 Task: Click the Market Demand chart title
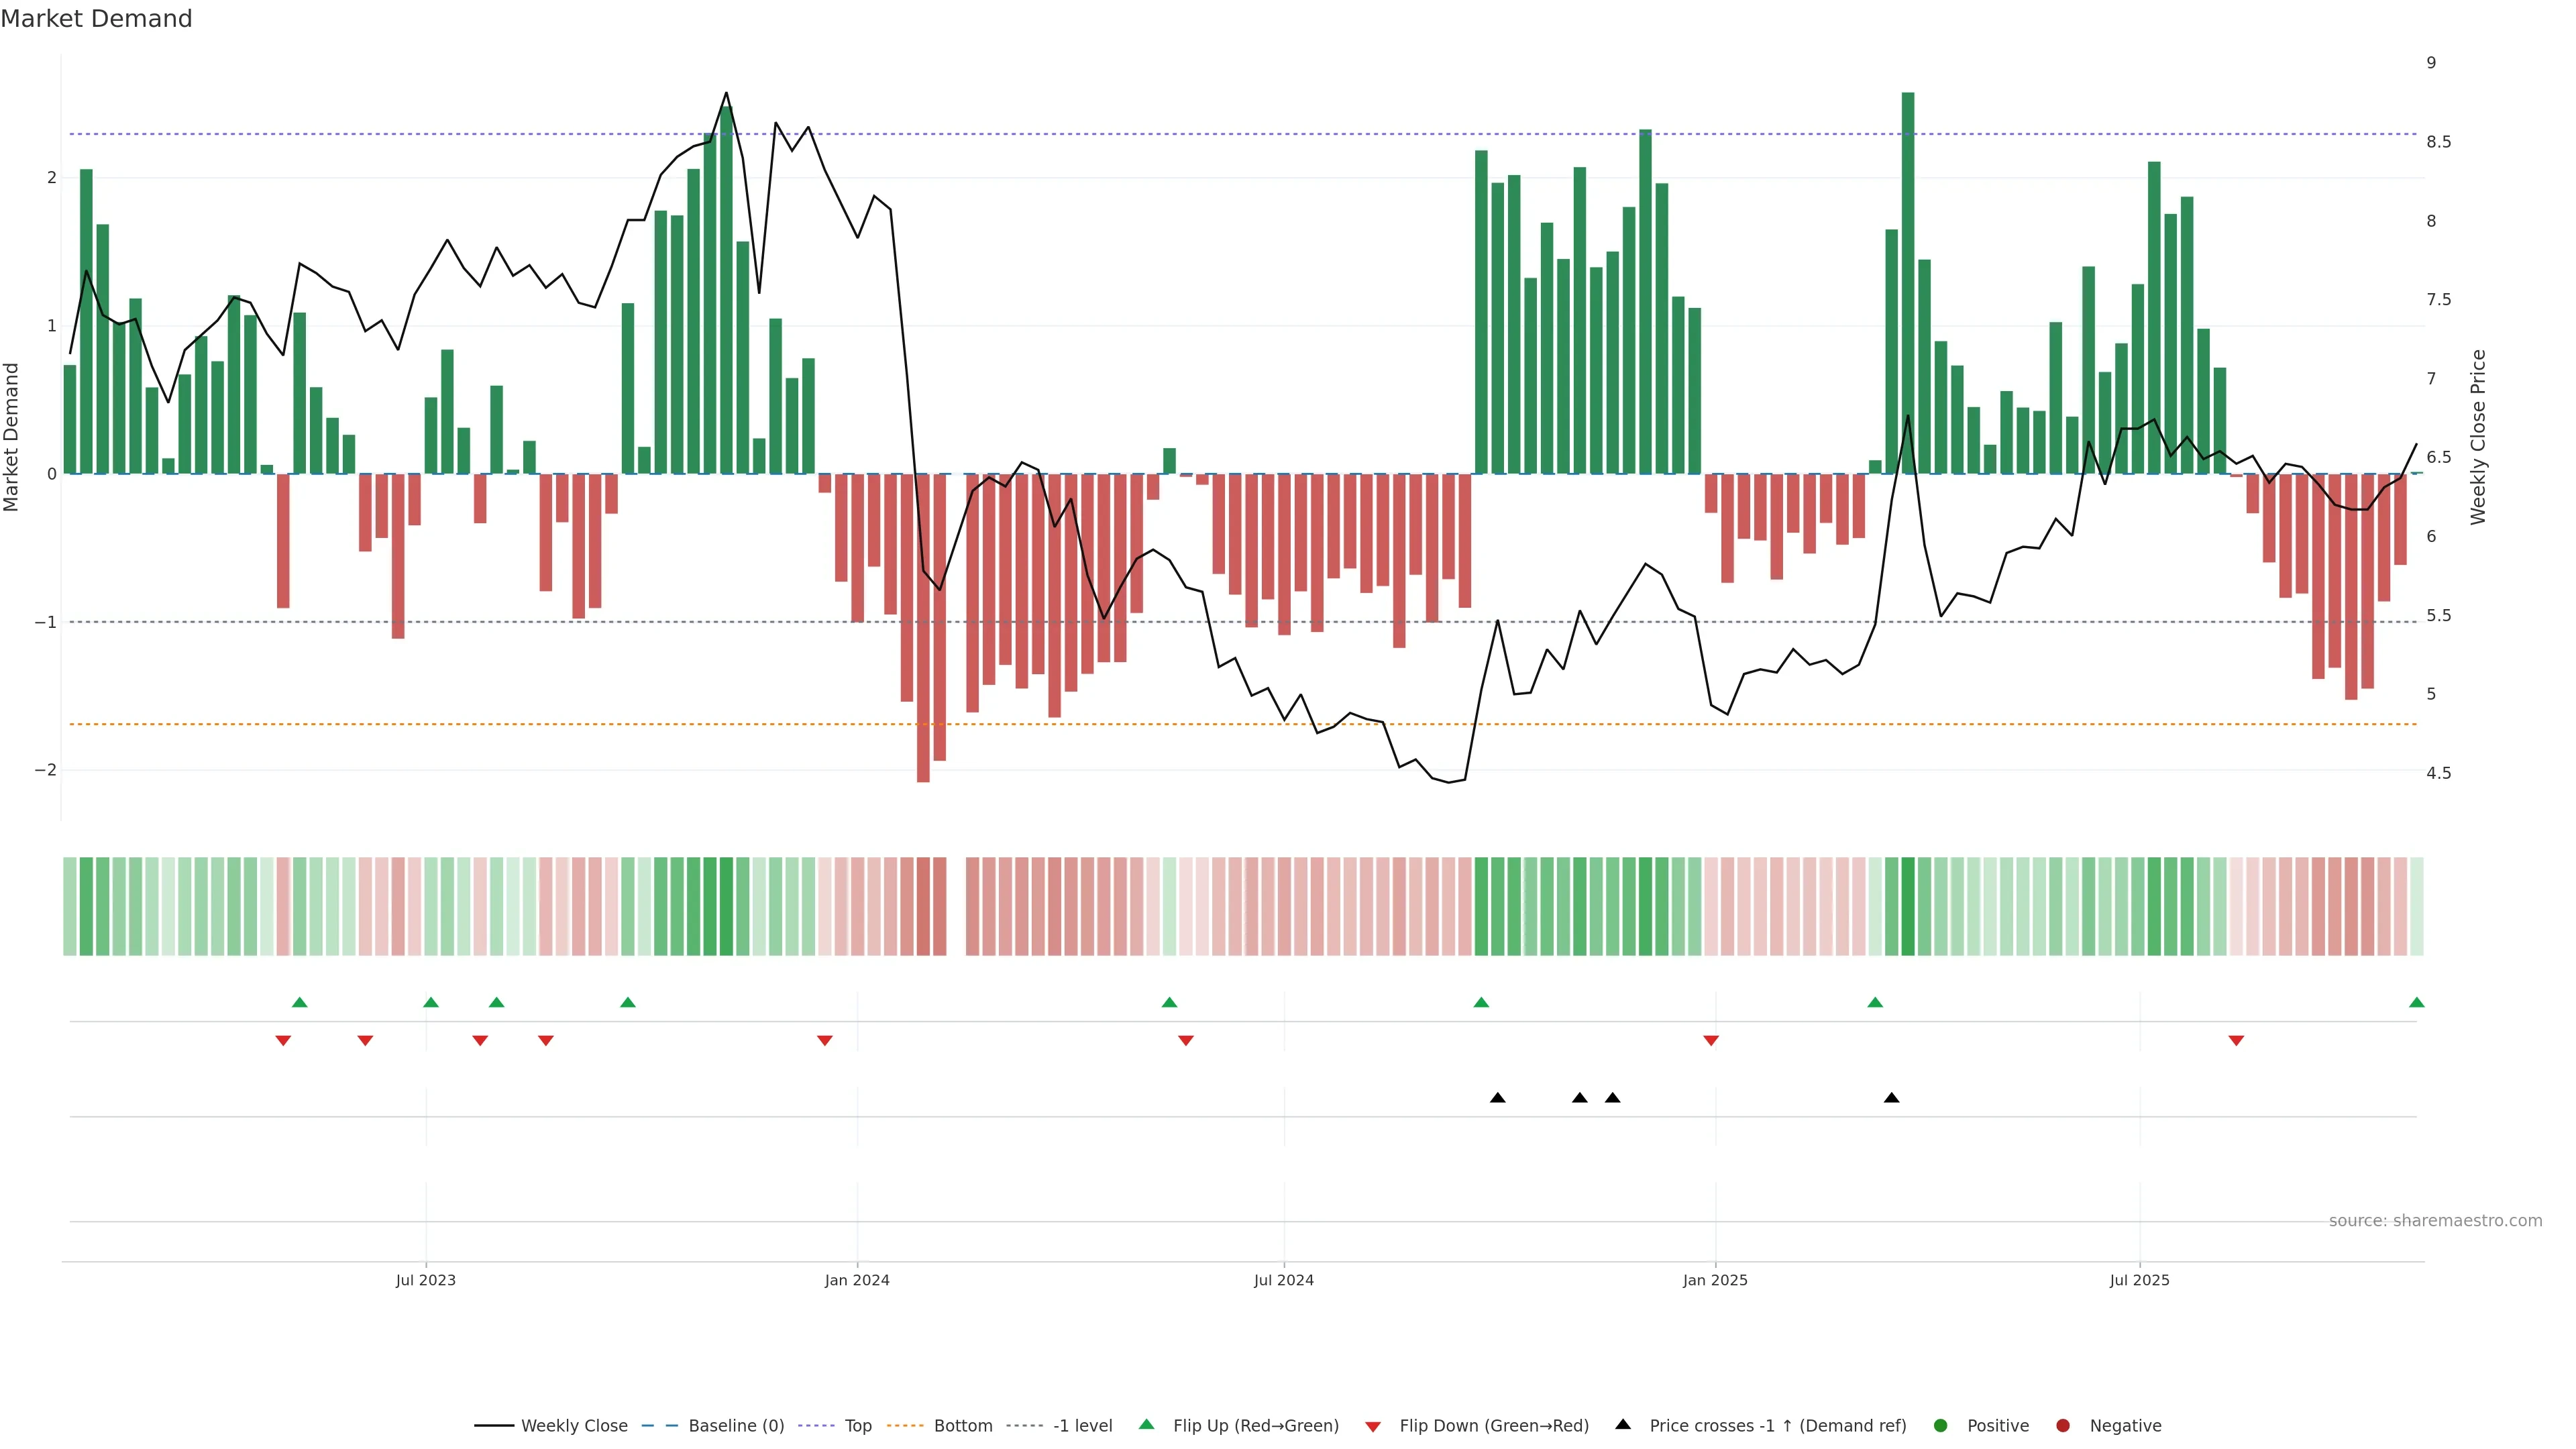[x=96, y=19]
